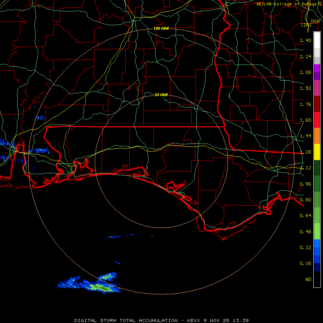Select the bright red legend swatch near 1.60
Viewport: 323px width, 323px height.
click(x=317, y=120)
